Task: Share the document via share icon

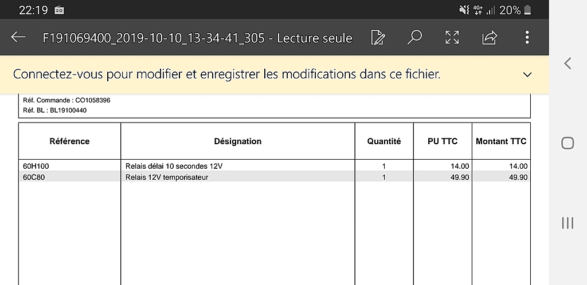Action: (490, 37)
